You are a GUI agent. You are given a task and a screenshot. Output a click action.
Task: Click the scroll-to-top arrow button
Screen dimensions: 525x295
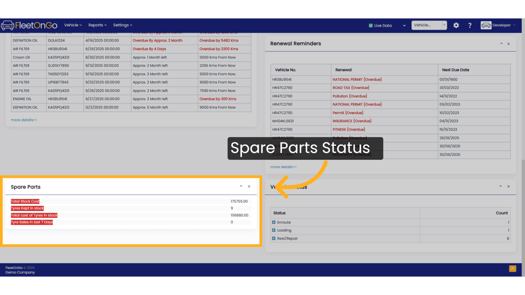pyautogui.click(x=513, y=269)
